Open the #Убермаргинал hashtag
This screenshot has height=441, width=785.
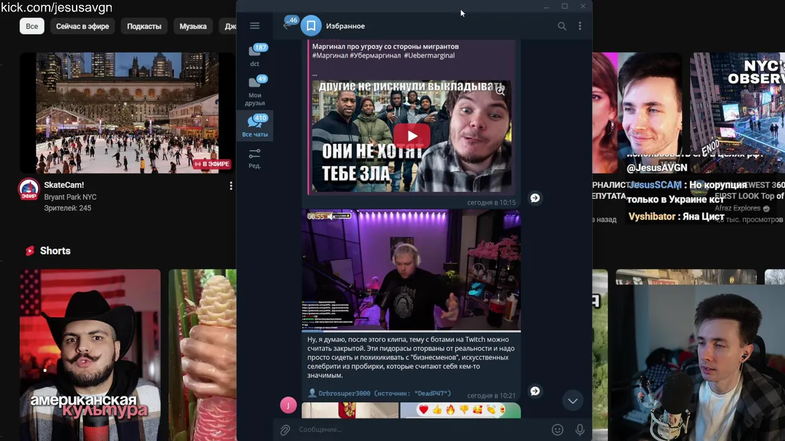[x=375, y=55]
